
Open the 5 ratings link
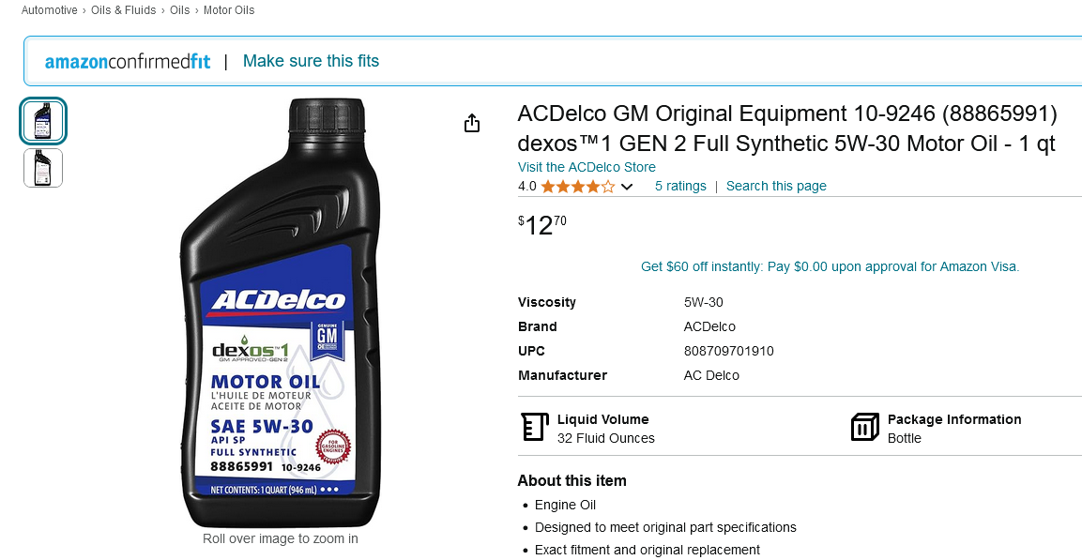(x=680, y=187)
